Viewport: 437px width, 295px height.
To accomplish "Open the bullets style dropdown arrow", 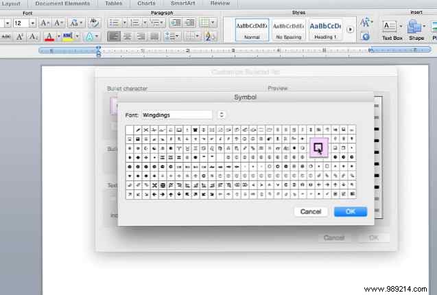I will (125, 23).
